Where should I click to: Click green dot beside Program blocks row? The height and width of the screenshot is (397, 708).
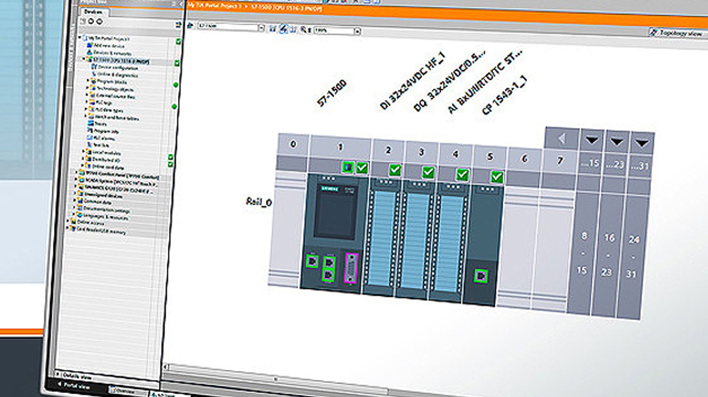176,85
